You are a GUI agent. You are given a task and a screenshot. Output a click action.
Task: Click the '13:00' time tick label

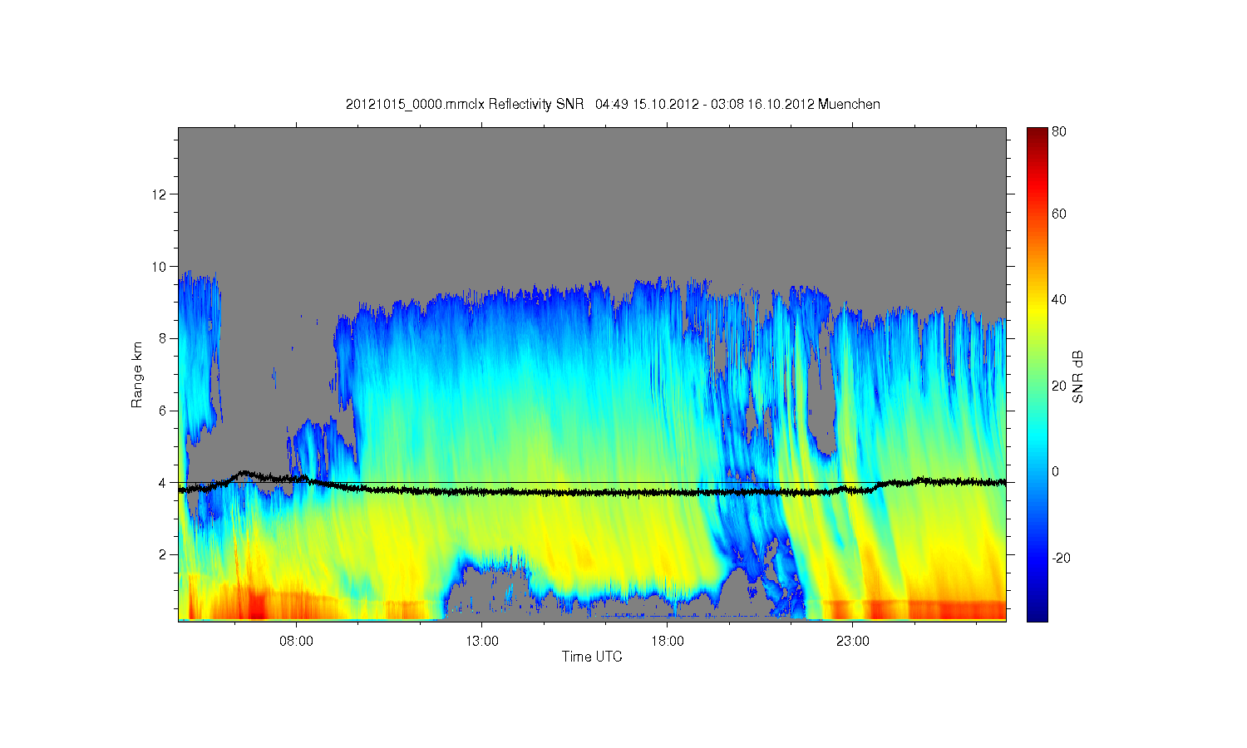(481, 642)
